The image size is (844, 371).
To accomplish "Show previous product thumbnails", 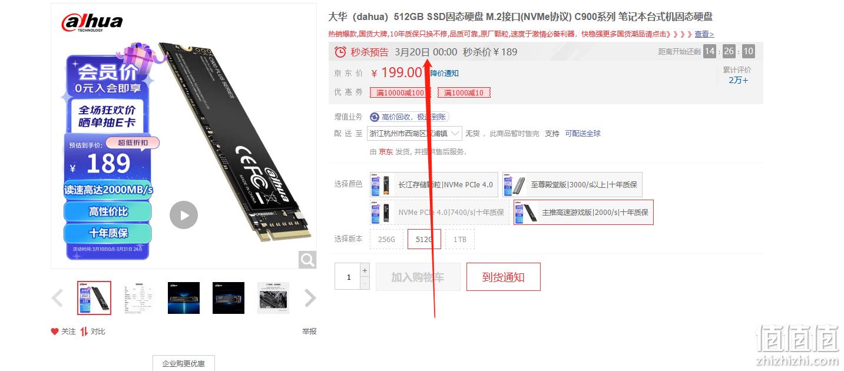I will click(57, 298).
